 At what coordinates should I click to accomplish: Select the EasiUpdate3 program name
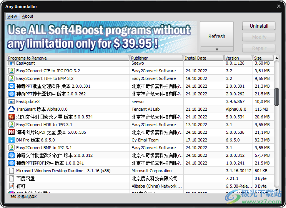pos(28,102)
